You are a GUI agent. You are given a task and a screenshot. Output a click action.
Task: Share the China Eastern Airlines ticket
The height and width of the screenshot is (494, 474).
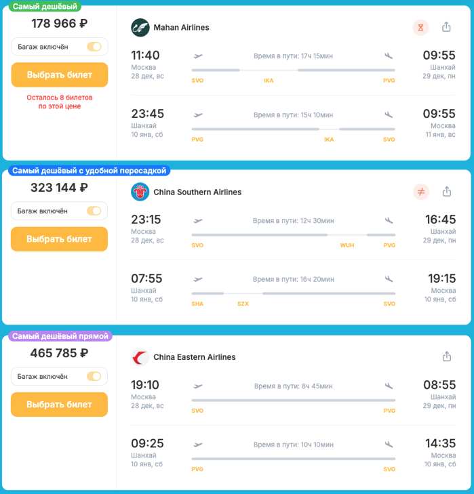pyautogui.click(x=446, y=356)
